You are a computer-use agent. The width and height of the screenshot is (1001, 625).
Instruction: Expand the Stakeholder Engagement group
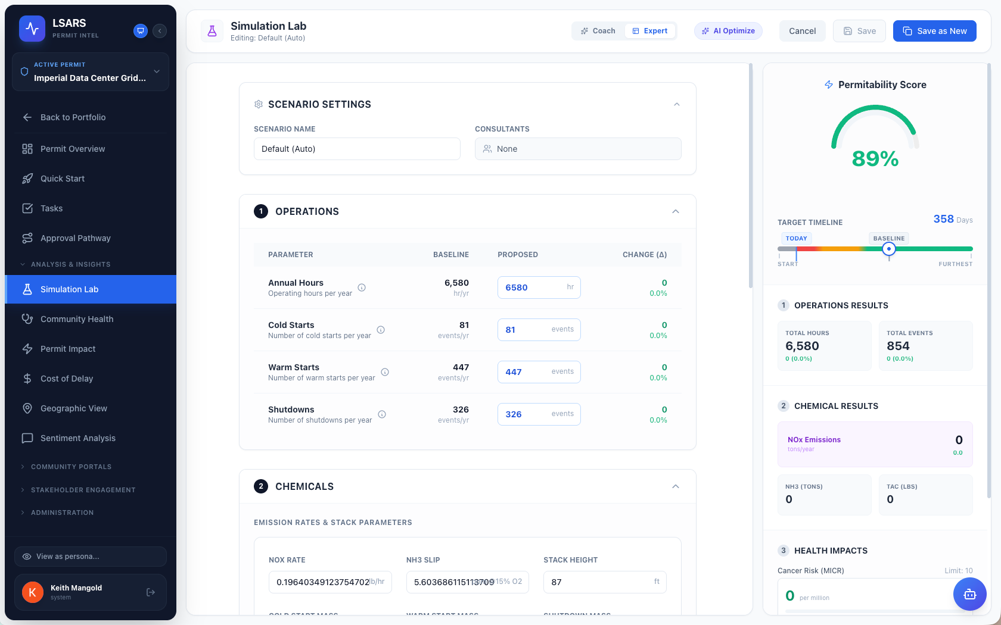click(91, 490)
